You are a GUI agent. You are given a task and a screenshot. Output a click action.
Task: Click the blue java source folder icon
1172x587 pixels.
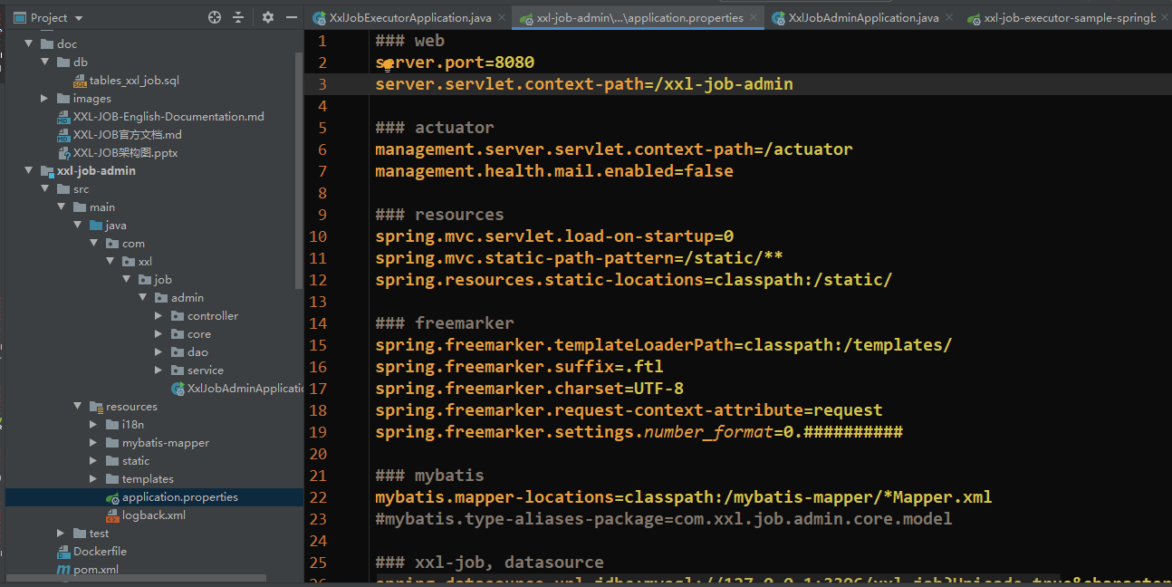pos(96,226)
